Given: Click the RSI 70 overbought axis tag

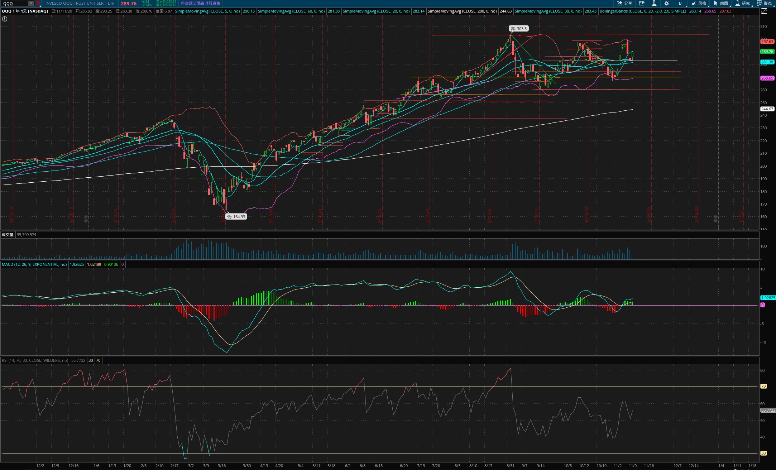Looking at the screenshot, I should click(x=763, y=386).
